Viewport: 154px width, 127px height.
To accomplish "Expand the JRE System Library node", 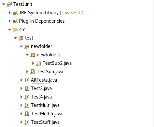I will (x=10, y=13).
